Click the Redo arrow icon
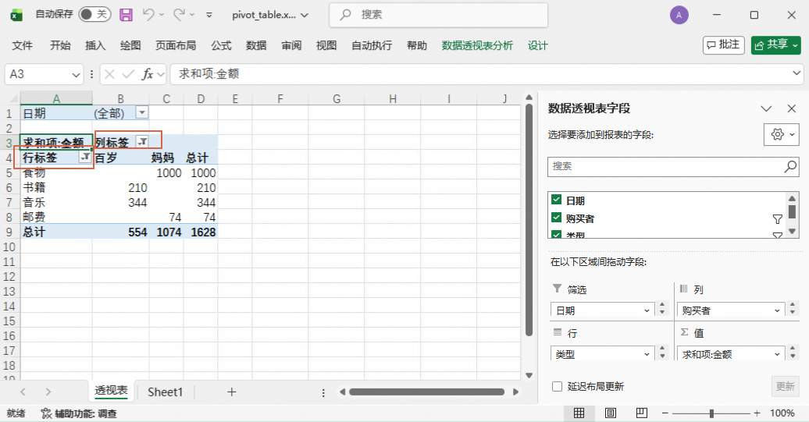 click(179, 15)
